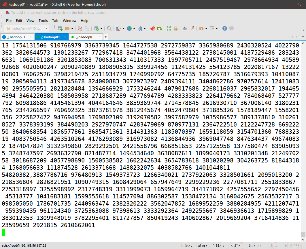Image resolution: width=306 pixels, height=249 pixels.
Task: Expand the Layout icon dropdown arrow
Action: click(x=217, y=29)
